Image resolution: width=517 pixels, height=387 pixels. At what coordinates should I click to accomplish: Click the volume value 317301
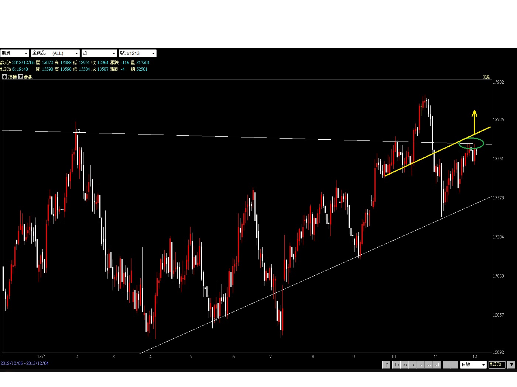coord(143,63)
